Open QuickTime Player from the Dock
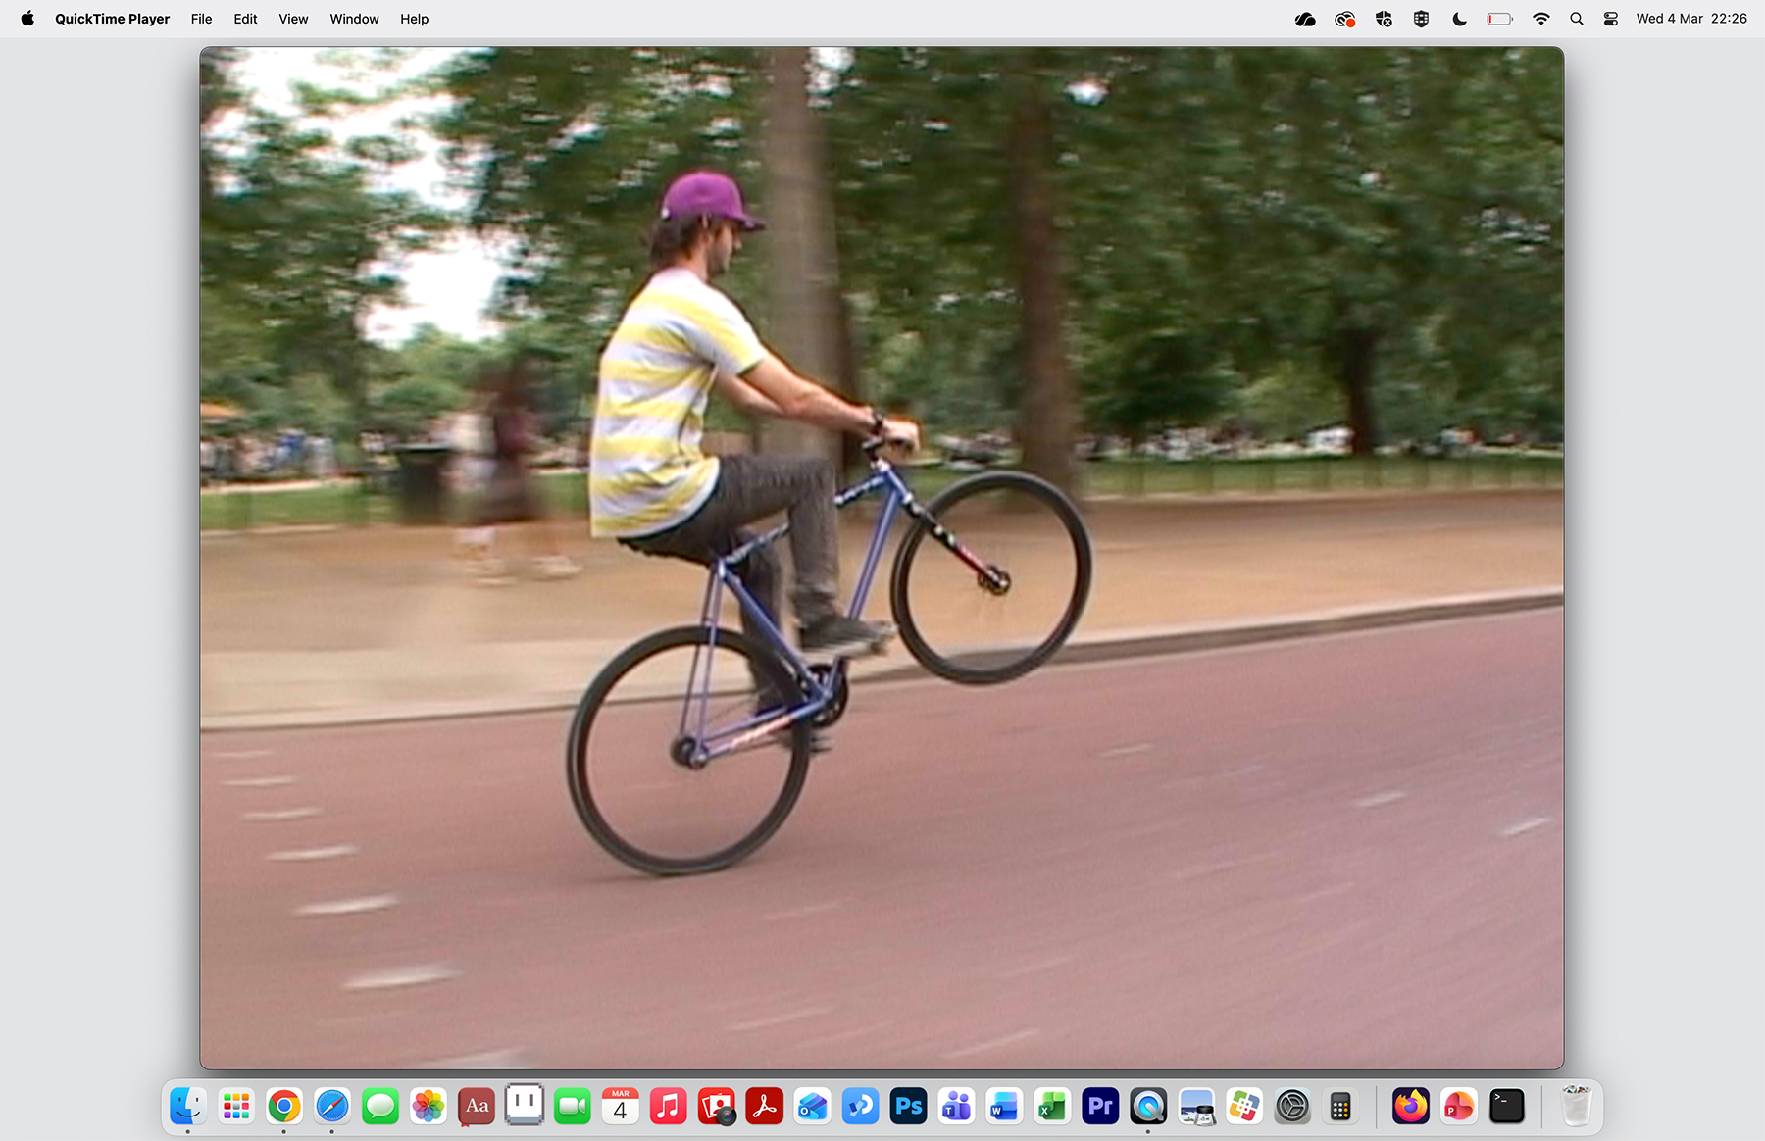Image resolution: width=1765 pixels, height=1141 pixels. point(1147,1107)
